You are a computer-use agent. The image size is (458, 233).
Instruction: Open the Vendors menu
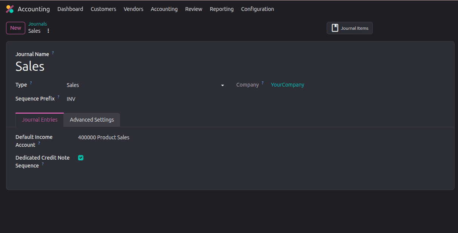134,9
